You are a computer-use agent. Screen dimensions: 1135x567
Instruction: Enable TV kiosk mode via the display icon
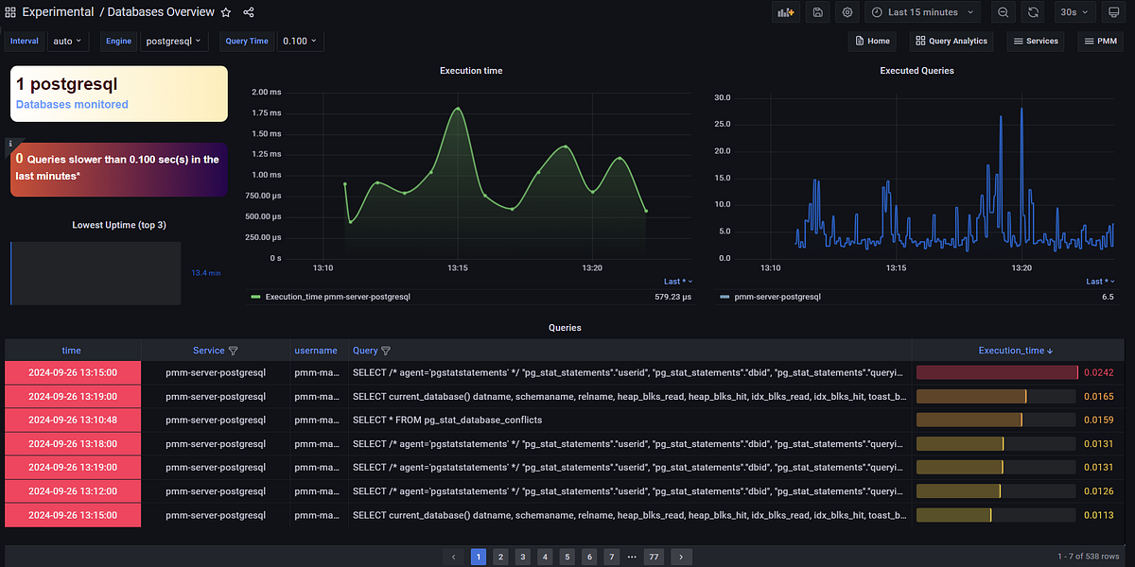[x=1114, y=11]
